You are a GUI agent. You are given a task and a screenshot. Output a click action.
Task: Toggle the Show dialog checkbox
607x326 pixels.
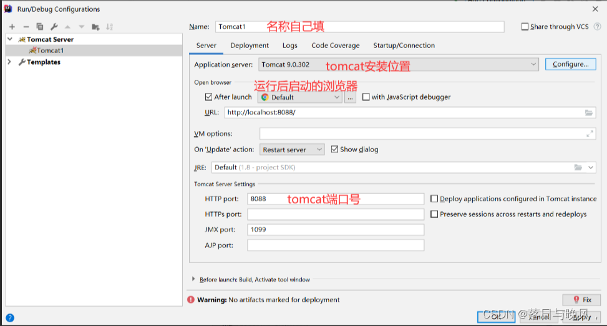click(334, 149)
